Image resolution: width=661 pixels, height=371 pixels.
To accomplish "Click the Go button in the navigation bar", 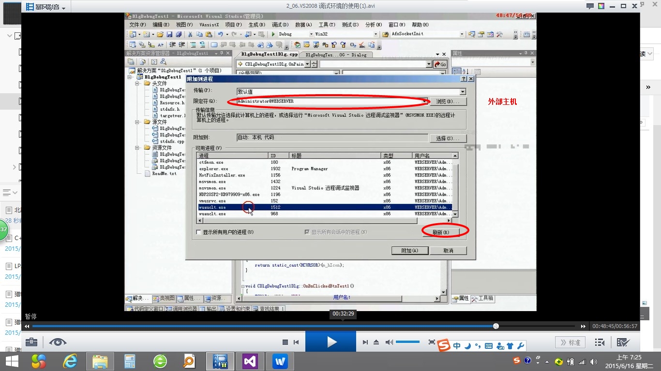I will click(440, 64).
